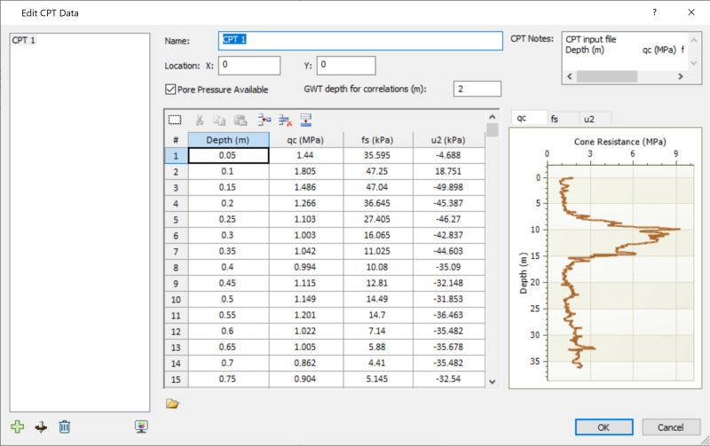Select CPT 1 in the list
The width and height of the screenshot is (710, 446).
(24, 40)
